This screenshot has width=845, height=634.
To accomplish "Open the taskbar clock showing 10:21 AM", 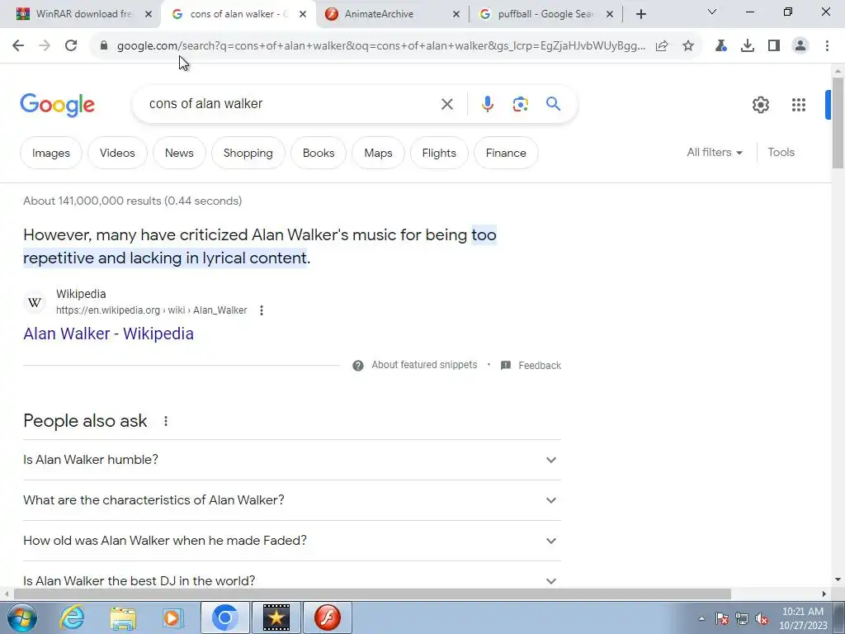I will tap(803, 618).
